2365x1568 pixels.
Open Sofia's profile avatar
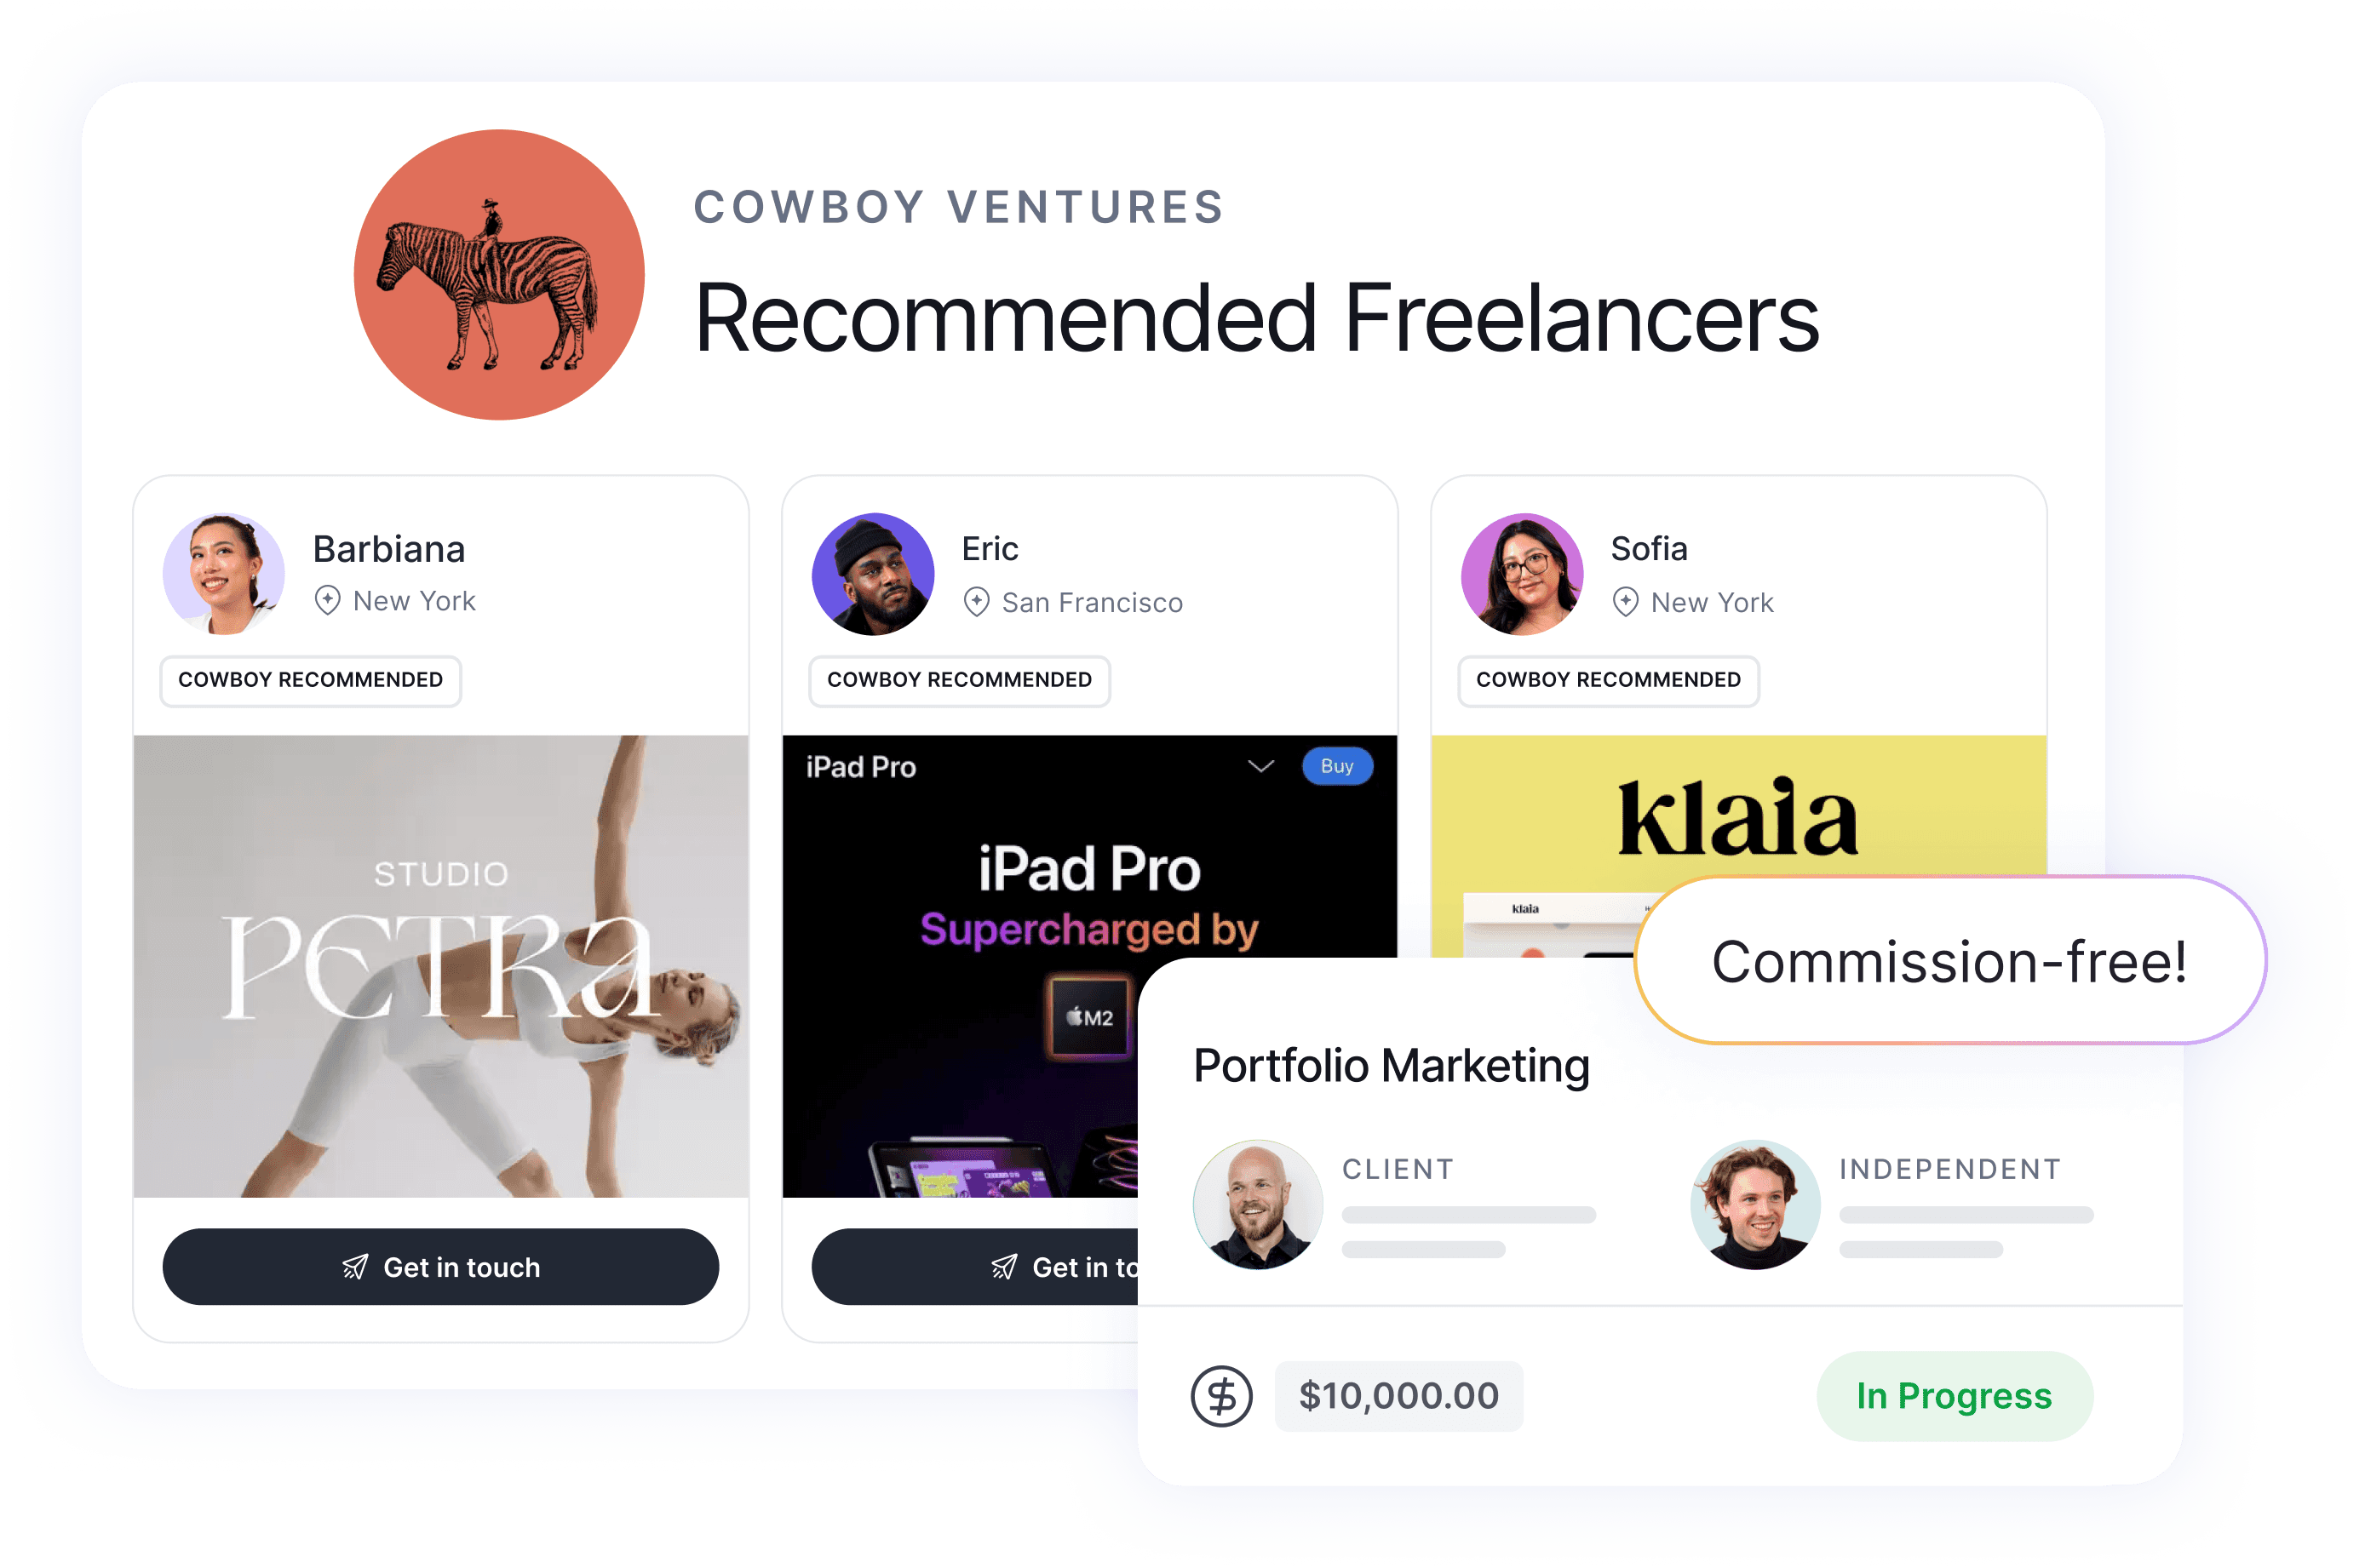[x=1522, y=574]
